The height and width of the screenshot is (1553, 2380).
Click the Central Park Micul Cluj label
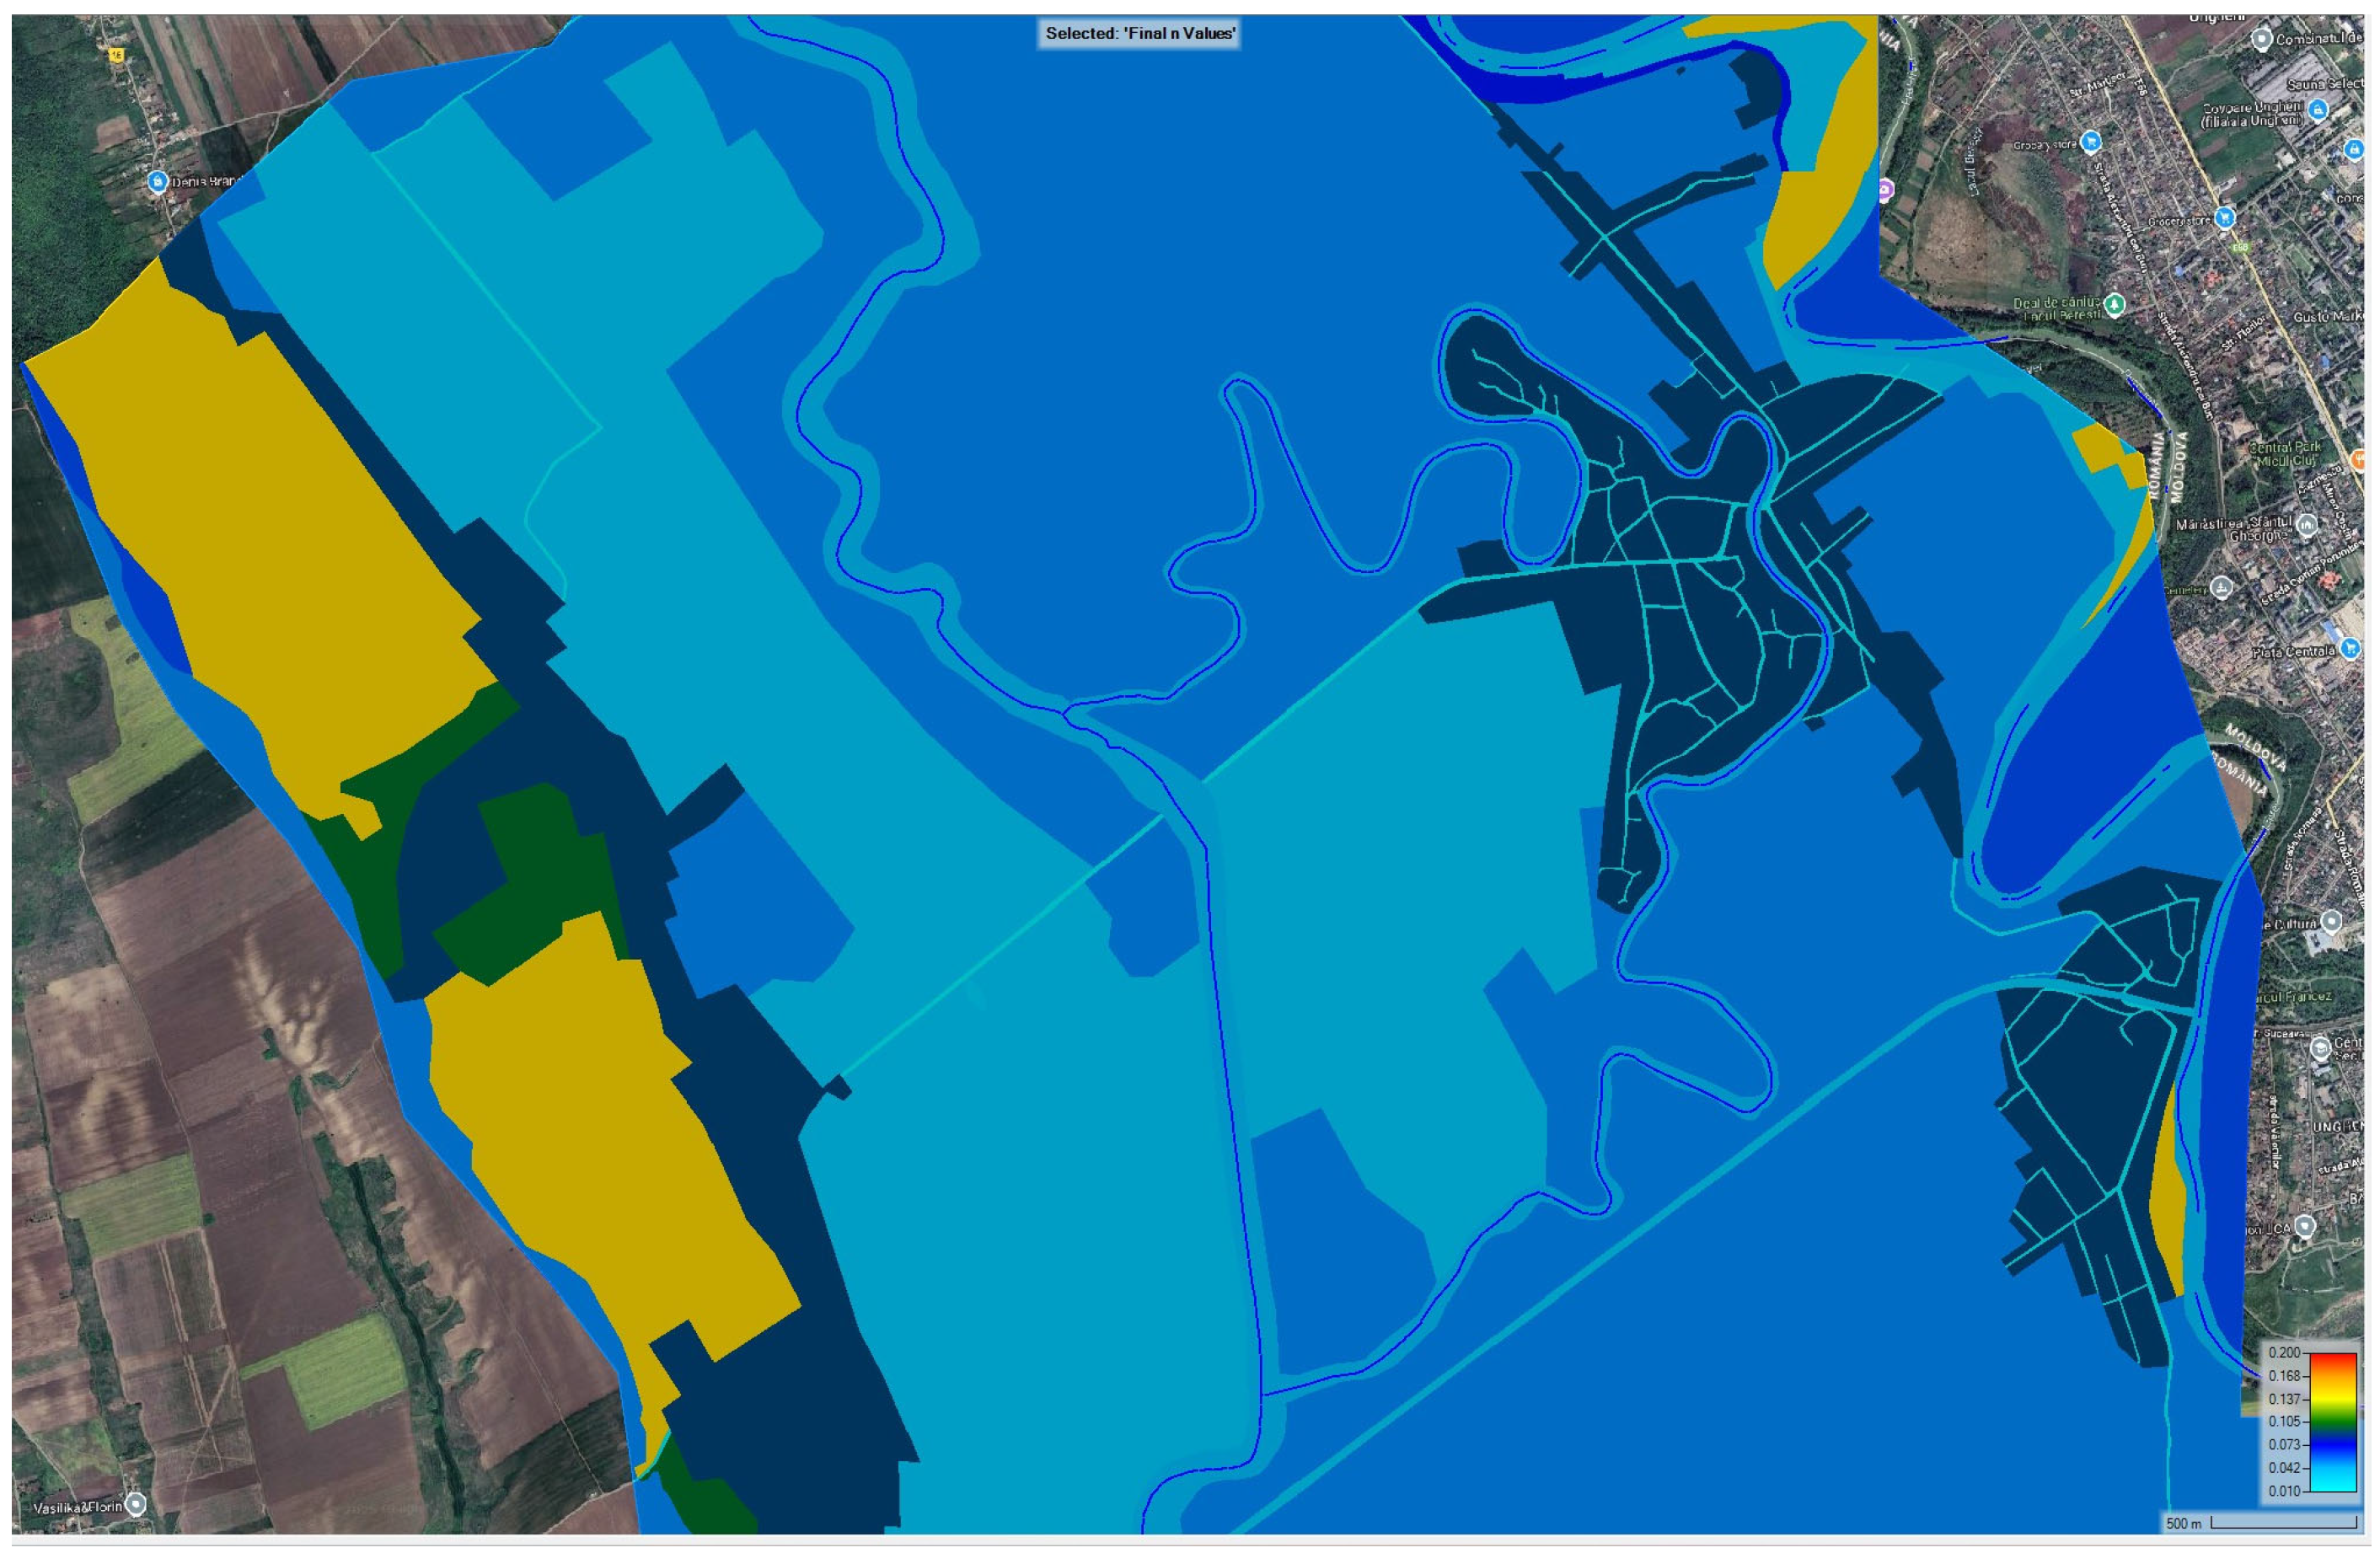pyautogui.click(x=2284, y=454)
